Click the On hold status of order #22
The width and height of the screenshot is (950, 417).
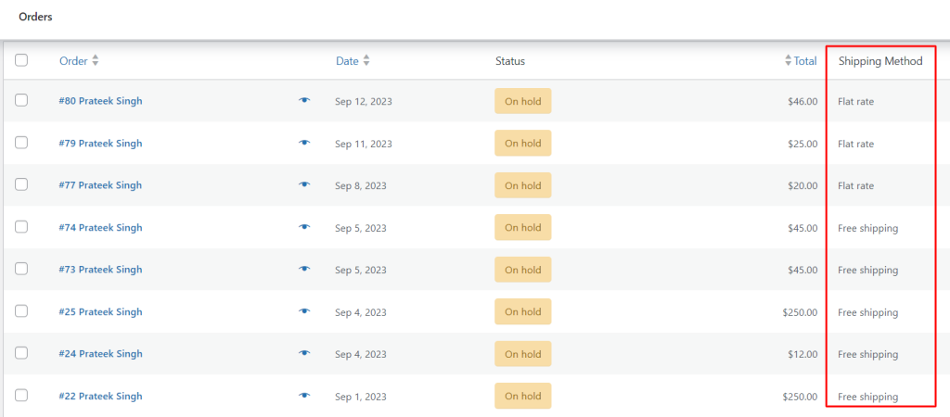click(x=523, y=396)
